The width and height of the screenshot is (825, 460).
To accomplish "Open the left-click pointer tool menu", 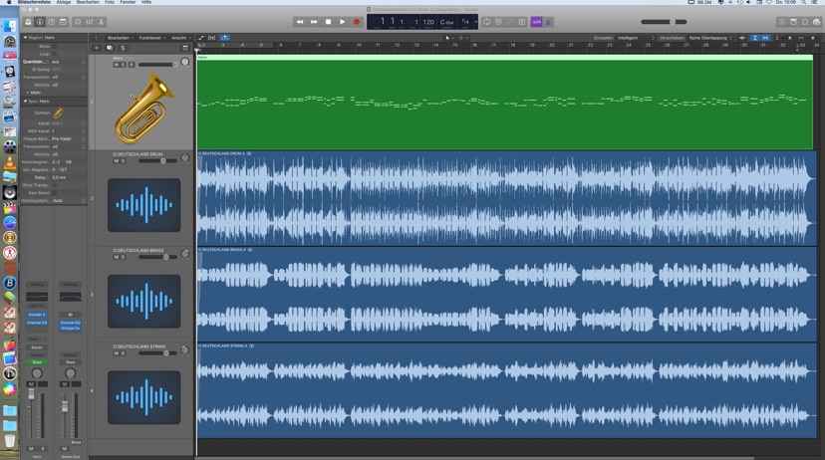I will (448, 38).
